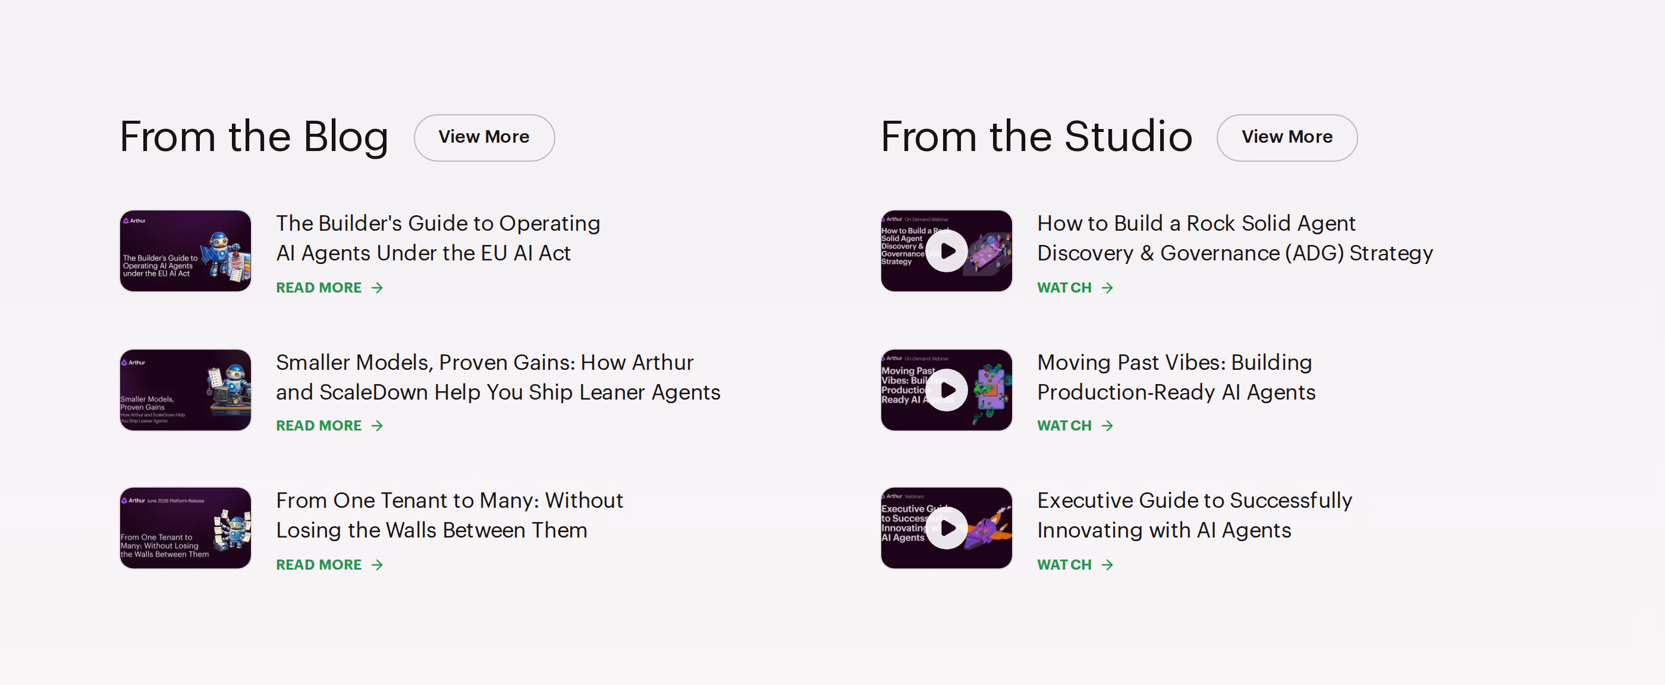Click arrow icon beside Smaller Models READ MORE

click(378, 426)
